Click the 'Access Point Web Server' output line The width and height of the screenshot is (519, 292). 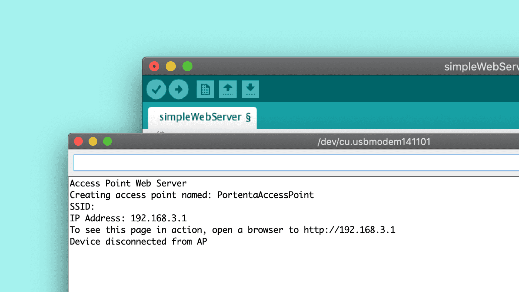[128, 184]
